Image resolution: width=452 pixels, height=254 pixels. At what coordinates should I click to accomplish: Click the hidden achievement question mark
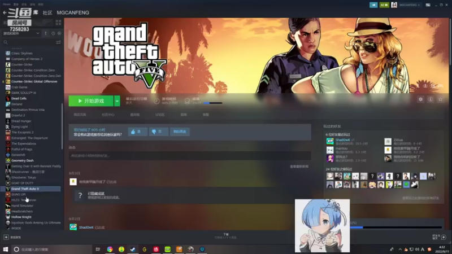pos(80,196)
